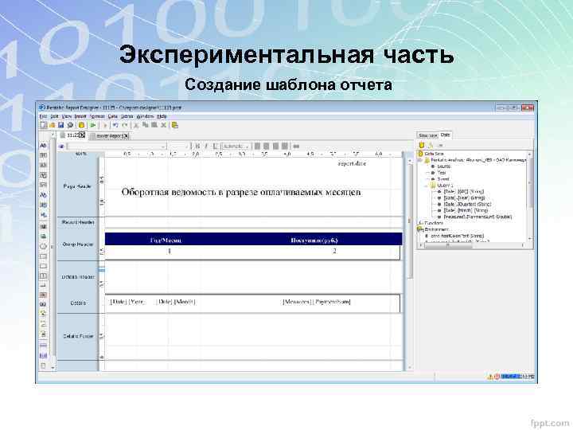Open the View menu
This screenshot has height=430, width=573.
67,116
